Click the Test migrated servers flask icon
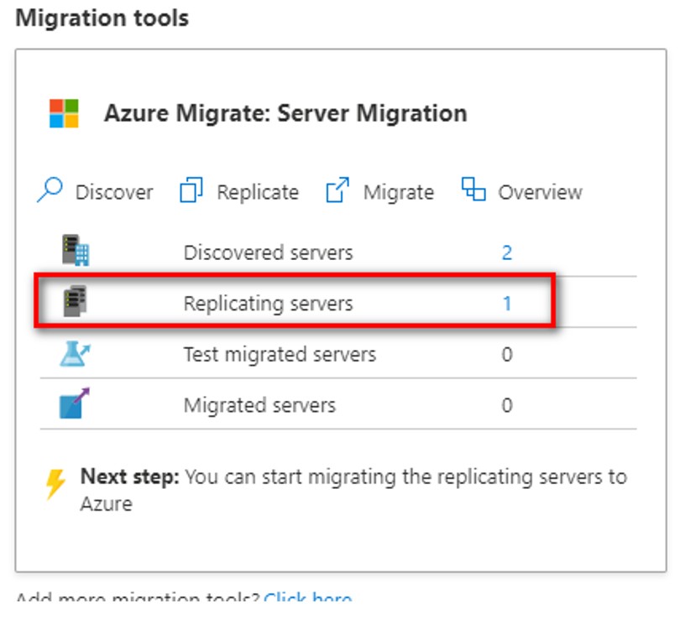680x619 pixels. 75,353
